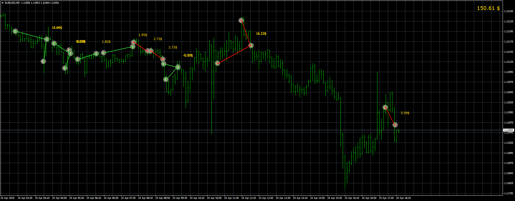The image size is (515, 201).
Task: Click time axis label 24 Apr 14:50
Action: [x=317, y=198]
